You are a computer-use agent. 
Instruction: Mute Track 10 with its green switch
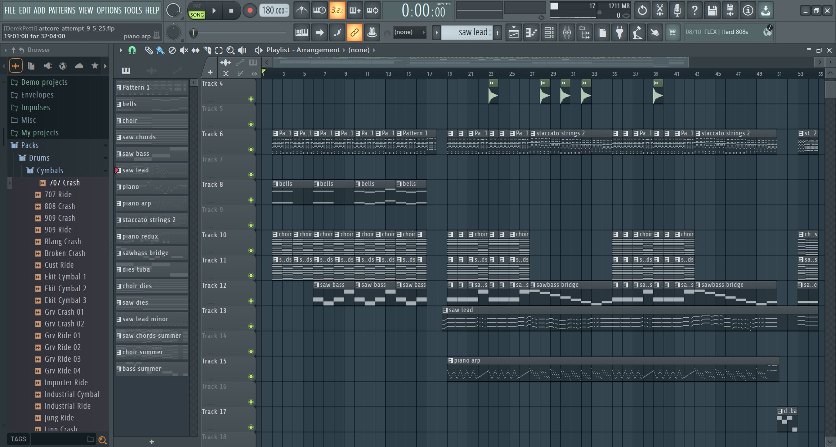(251, 251)
